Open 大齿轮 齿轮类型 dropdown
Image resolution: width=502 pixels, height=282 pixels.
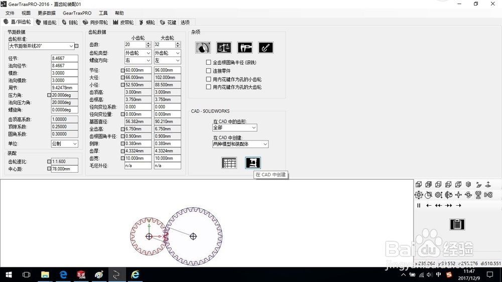coord(168,53)
